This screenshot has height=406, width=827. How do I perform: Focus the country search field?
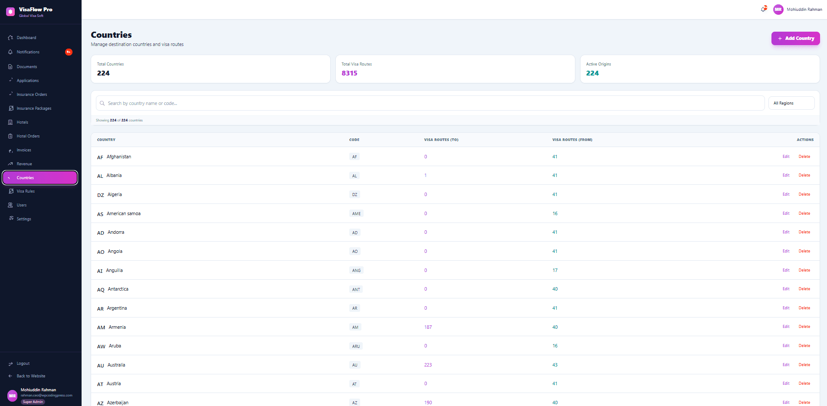click(x=430, y=103)
